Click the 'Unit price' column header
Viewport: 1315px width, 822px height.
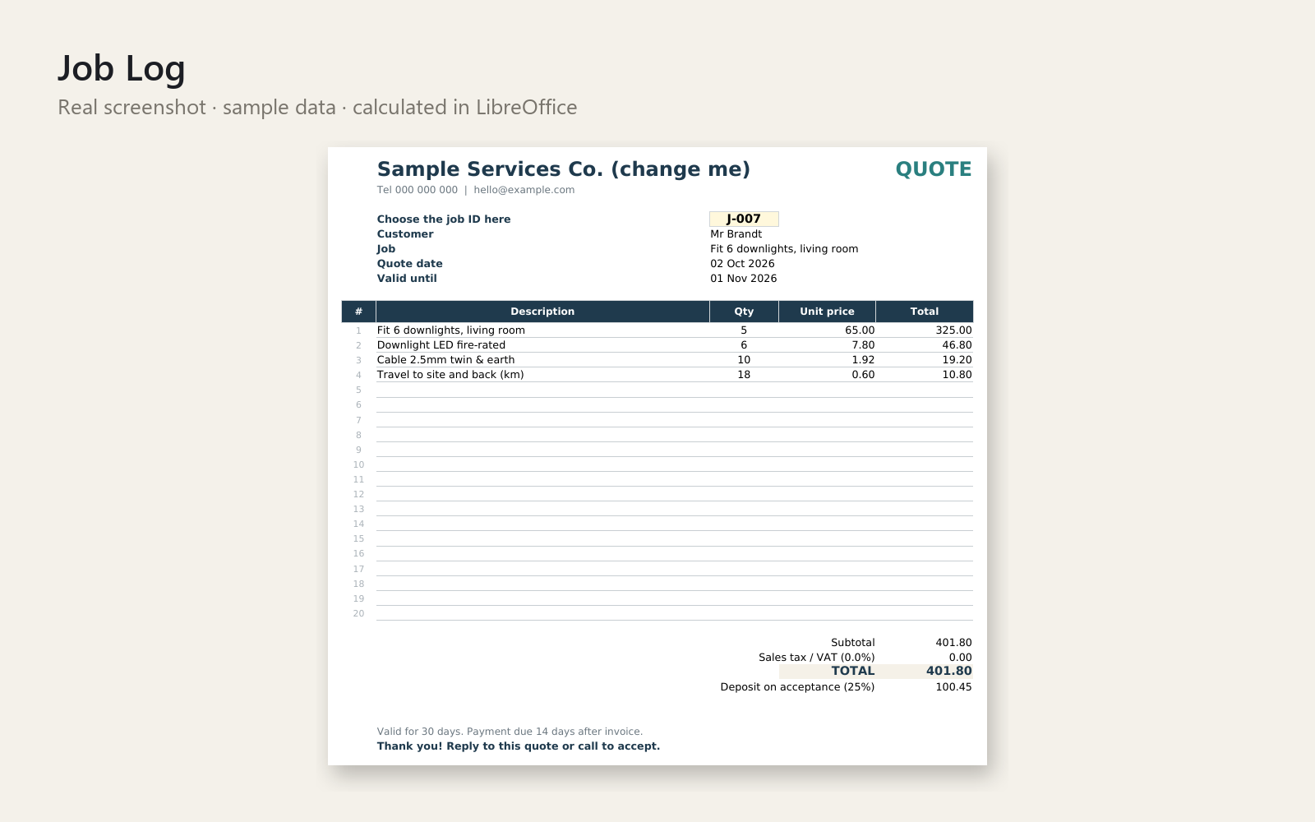point(827,312)
